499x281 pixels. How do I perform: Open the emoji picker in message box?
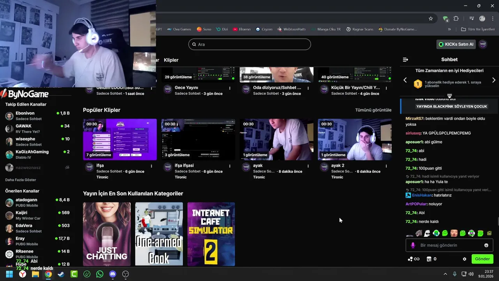coord(486,245)
